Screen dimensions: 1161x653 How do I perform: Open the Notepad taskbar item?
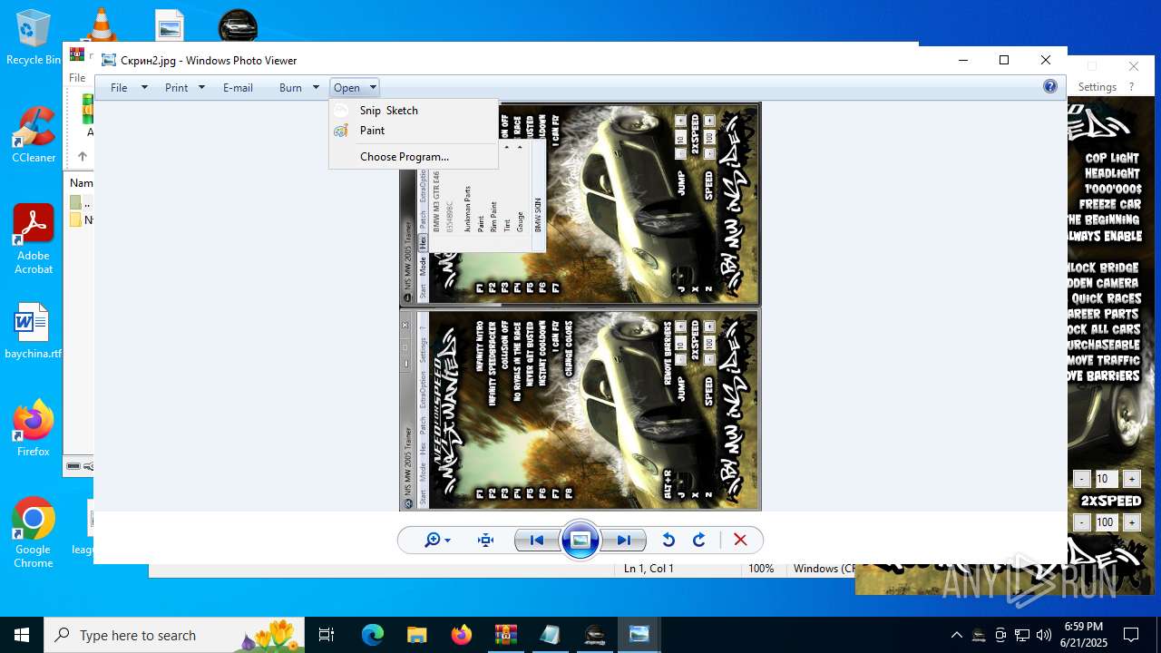click(550, 635)
